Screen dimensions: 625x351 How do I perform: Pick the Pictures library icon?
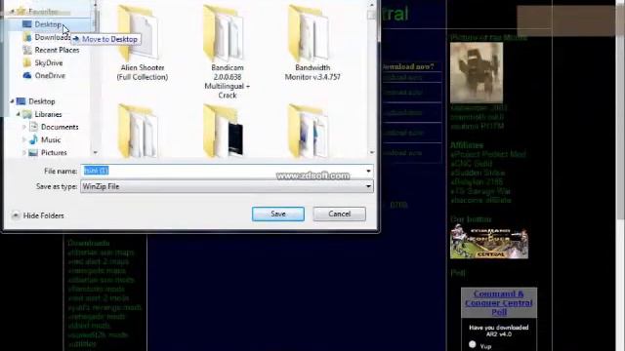coord(33,152)
